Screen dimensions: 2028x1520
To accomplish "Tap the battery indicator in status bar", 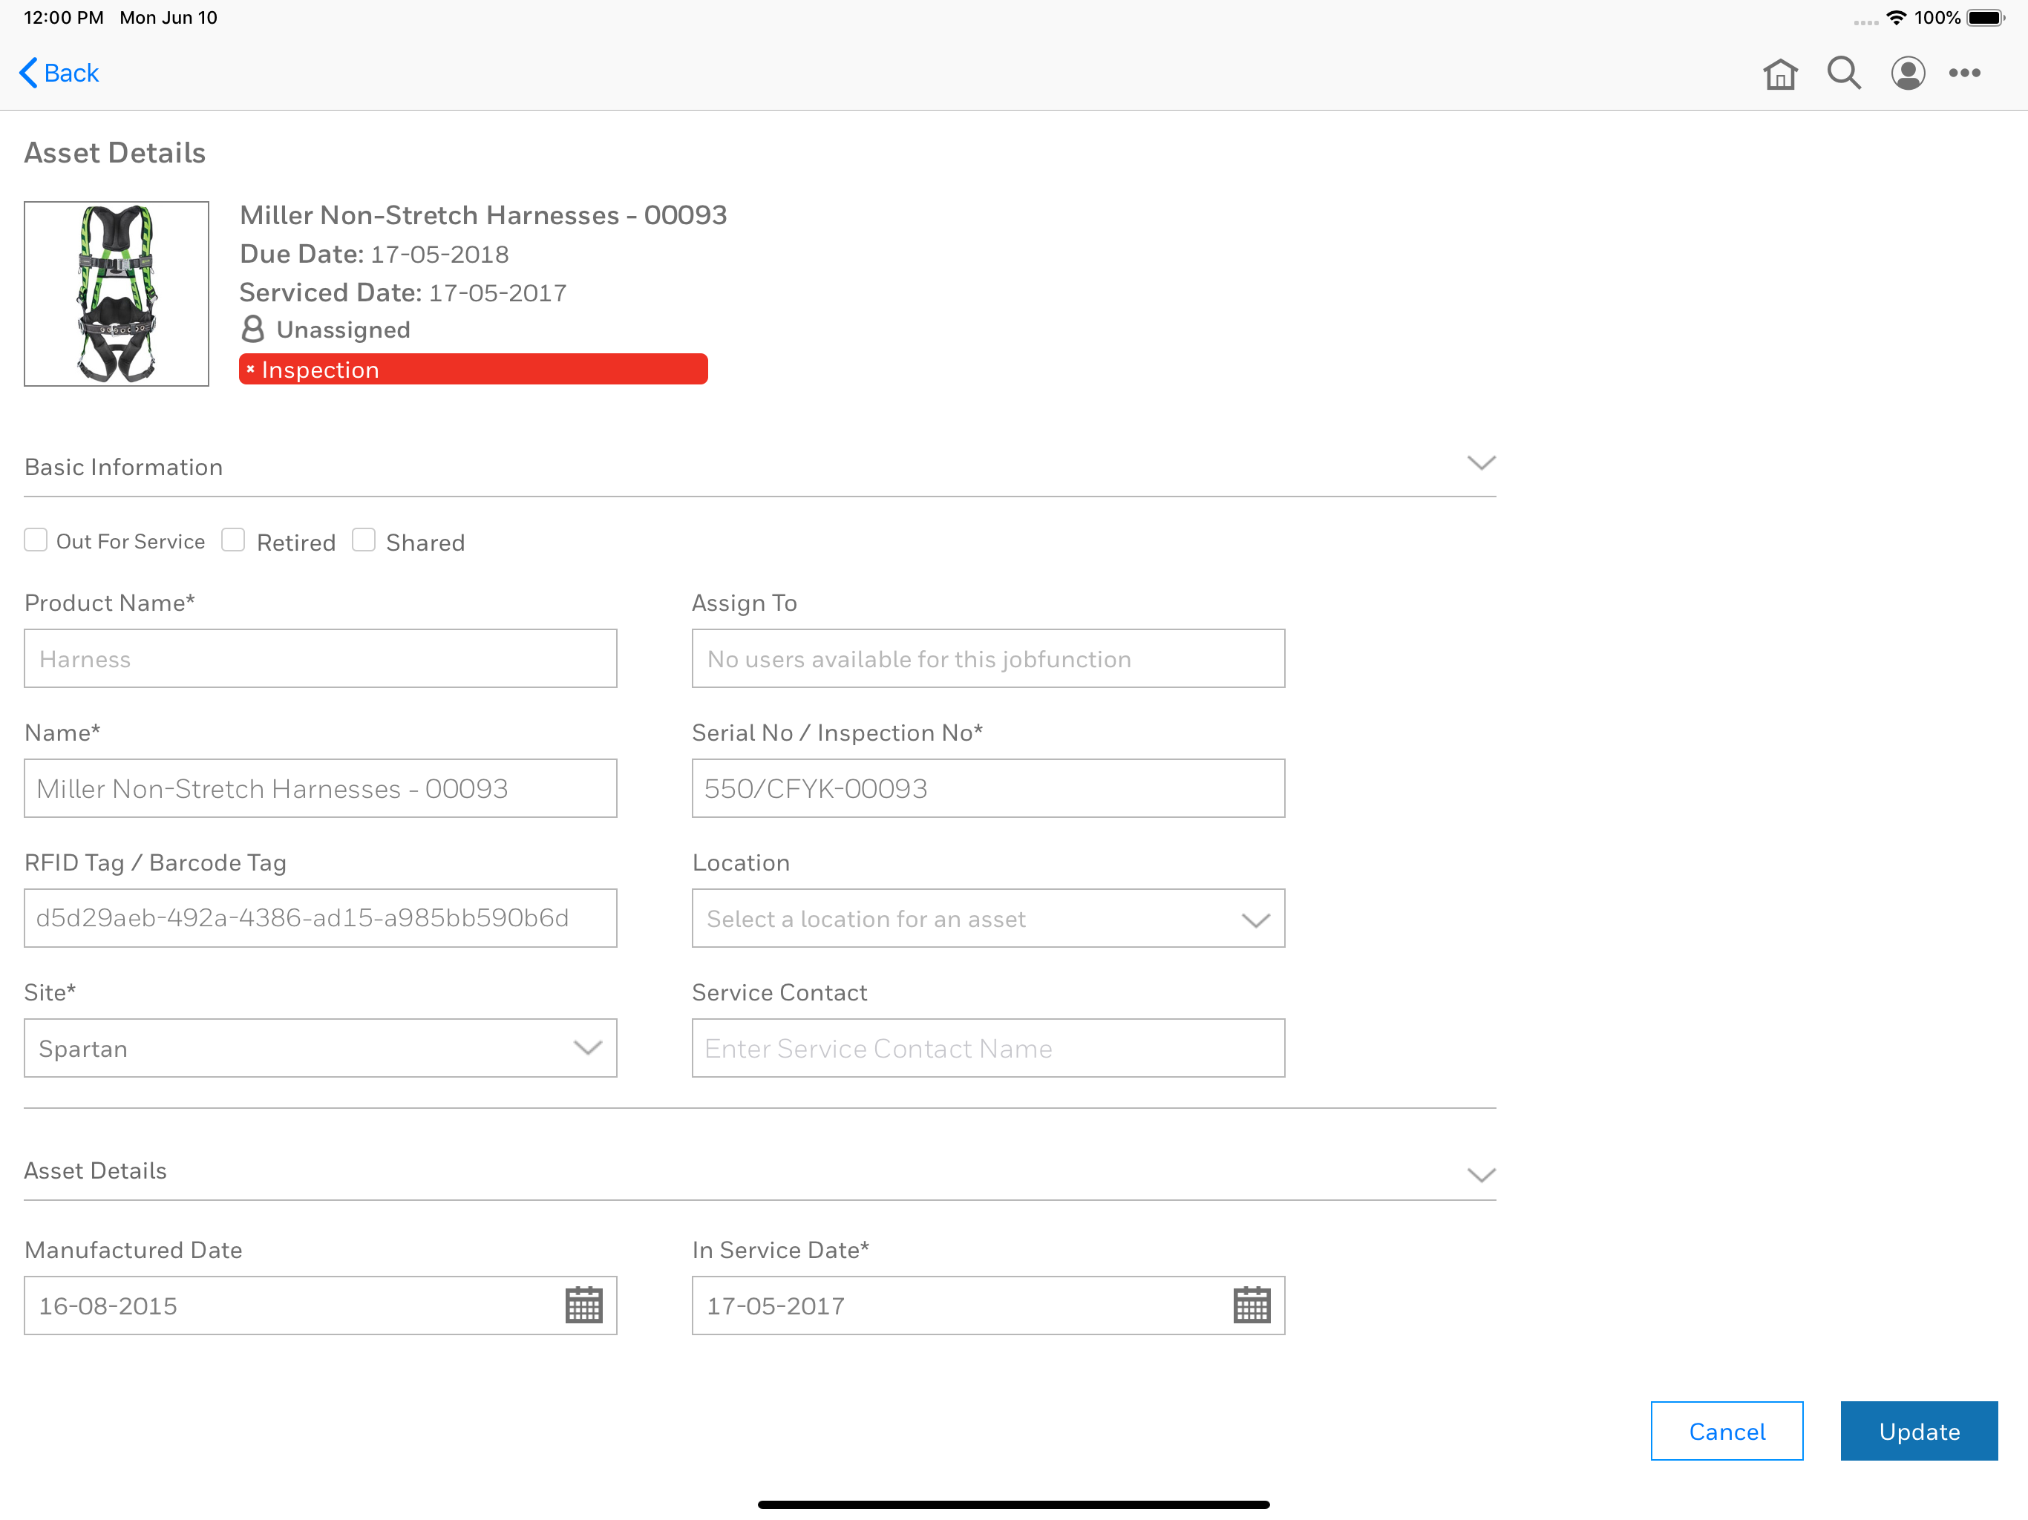I will tap(1986, 17).
